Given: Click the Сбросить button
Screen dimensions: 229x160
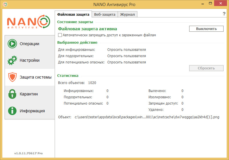Looking at the screenshot, I should [x=206, y=68].
